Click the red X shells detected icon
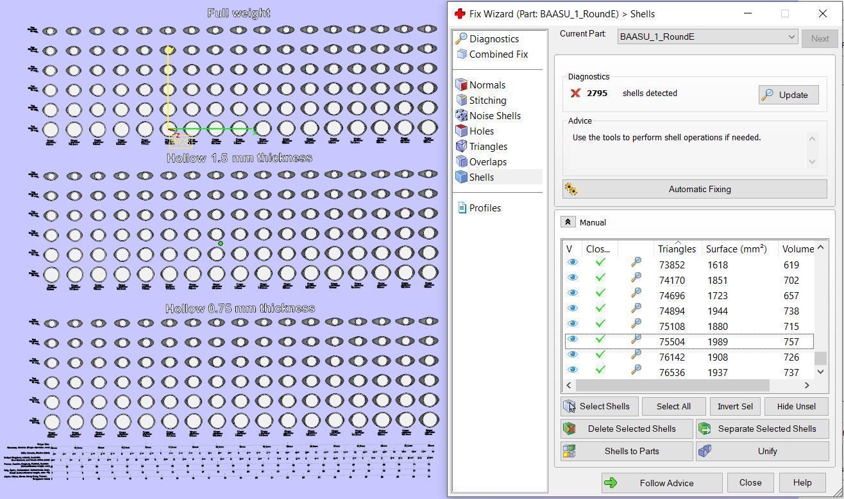 (575, 94)
